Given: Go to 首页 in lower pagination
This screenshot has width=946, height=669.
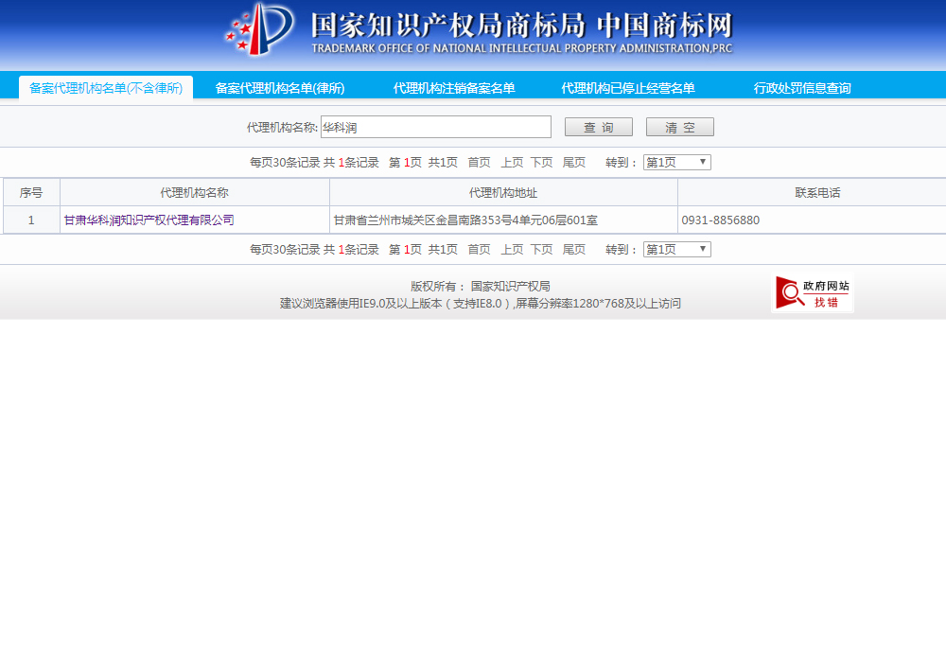Looking at the screenshot, I should click(479, 249).
